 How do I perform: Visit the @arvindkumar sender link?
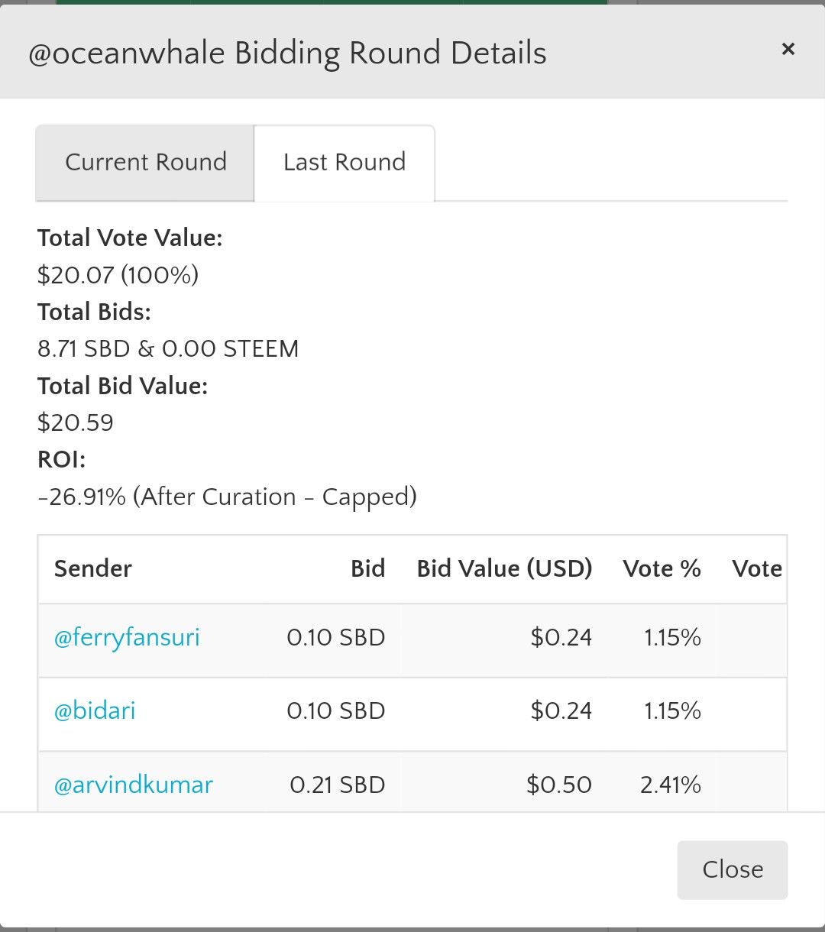(134, 785)
